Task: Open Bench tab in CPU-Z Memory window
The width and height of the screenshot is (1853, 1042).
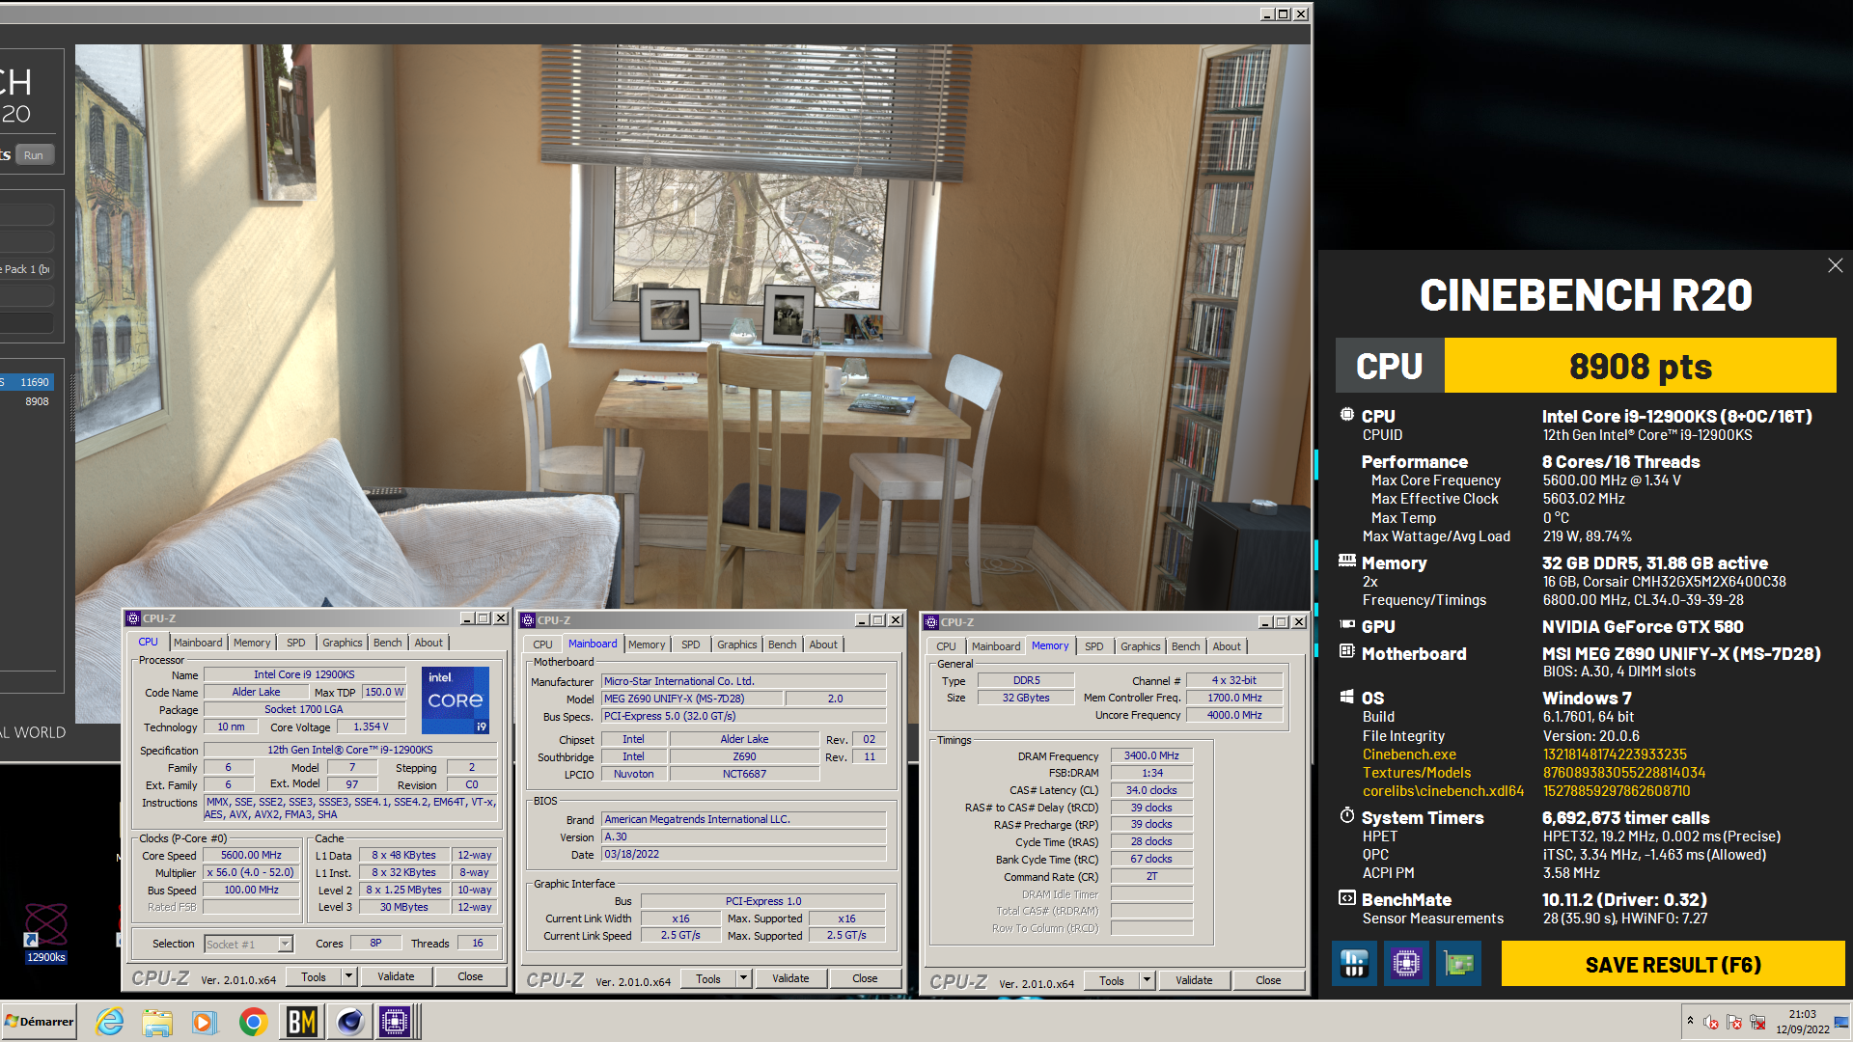Action: 1185,646
